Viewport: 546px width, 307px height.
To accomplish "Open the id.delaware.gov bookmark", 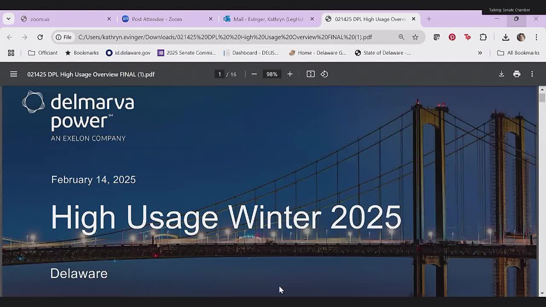I will coord(128,53).
